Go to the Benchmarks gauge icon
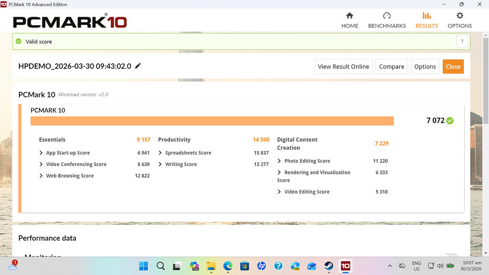Viewport: 489px width, 275px height. pos(386,16)
